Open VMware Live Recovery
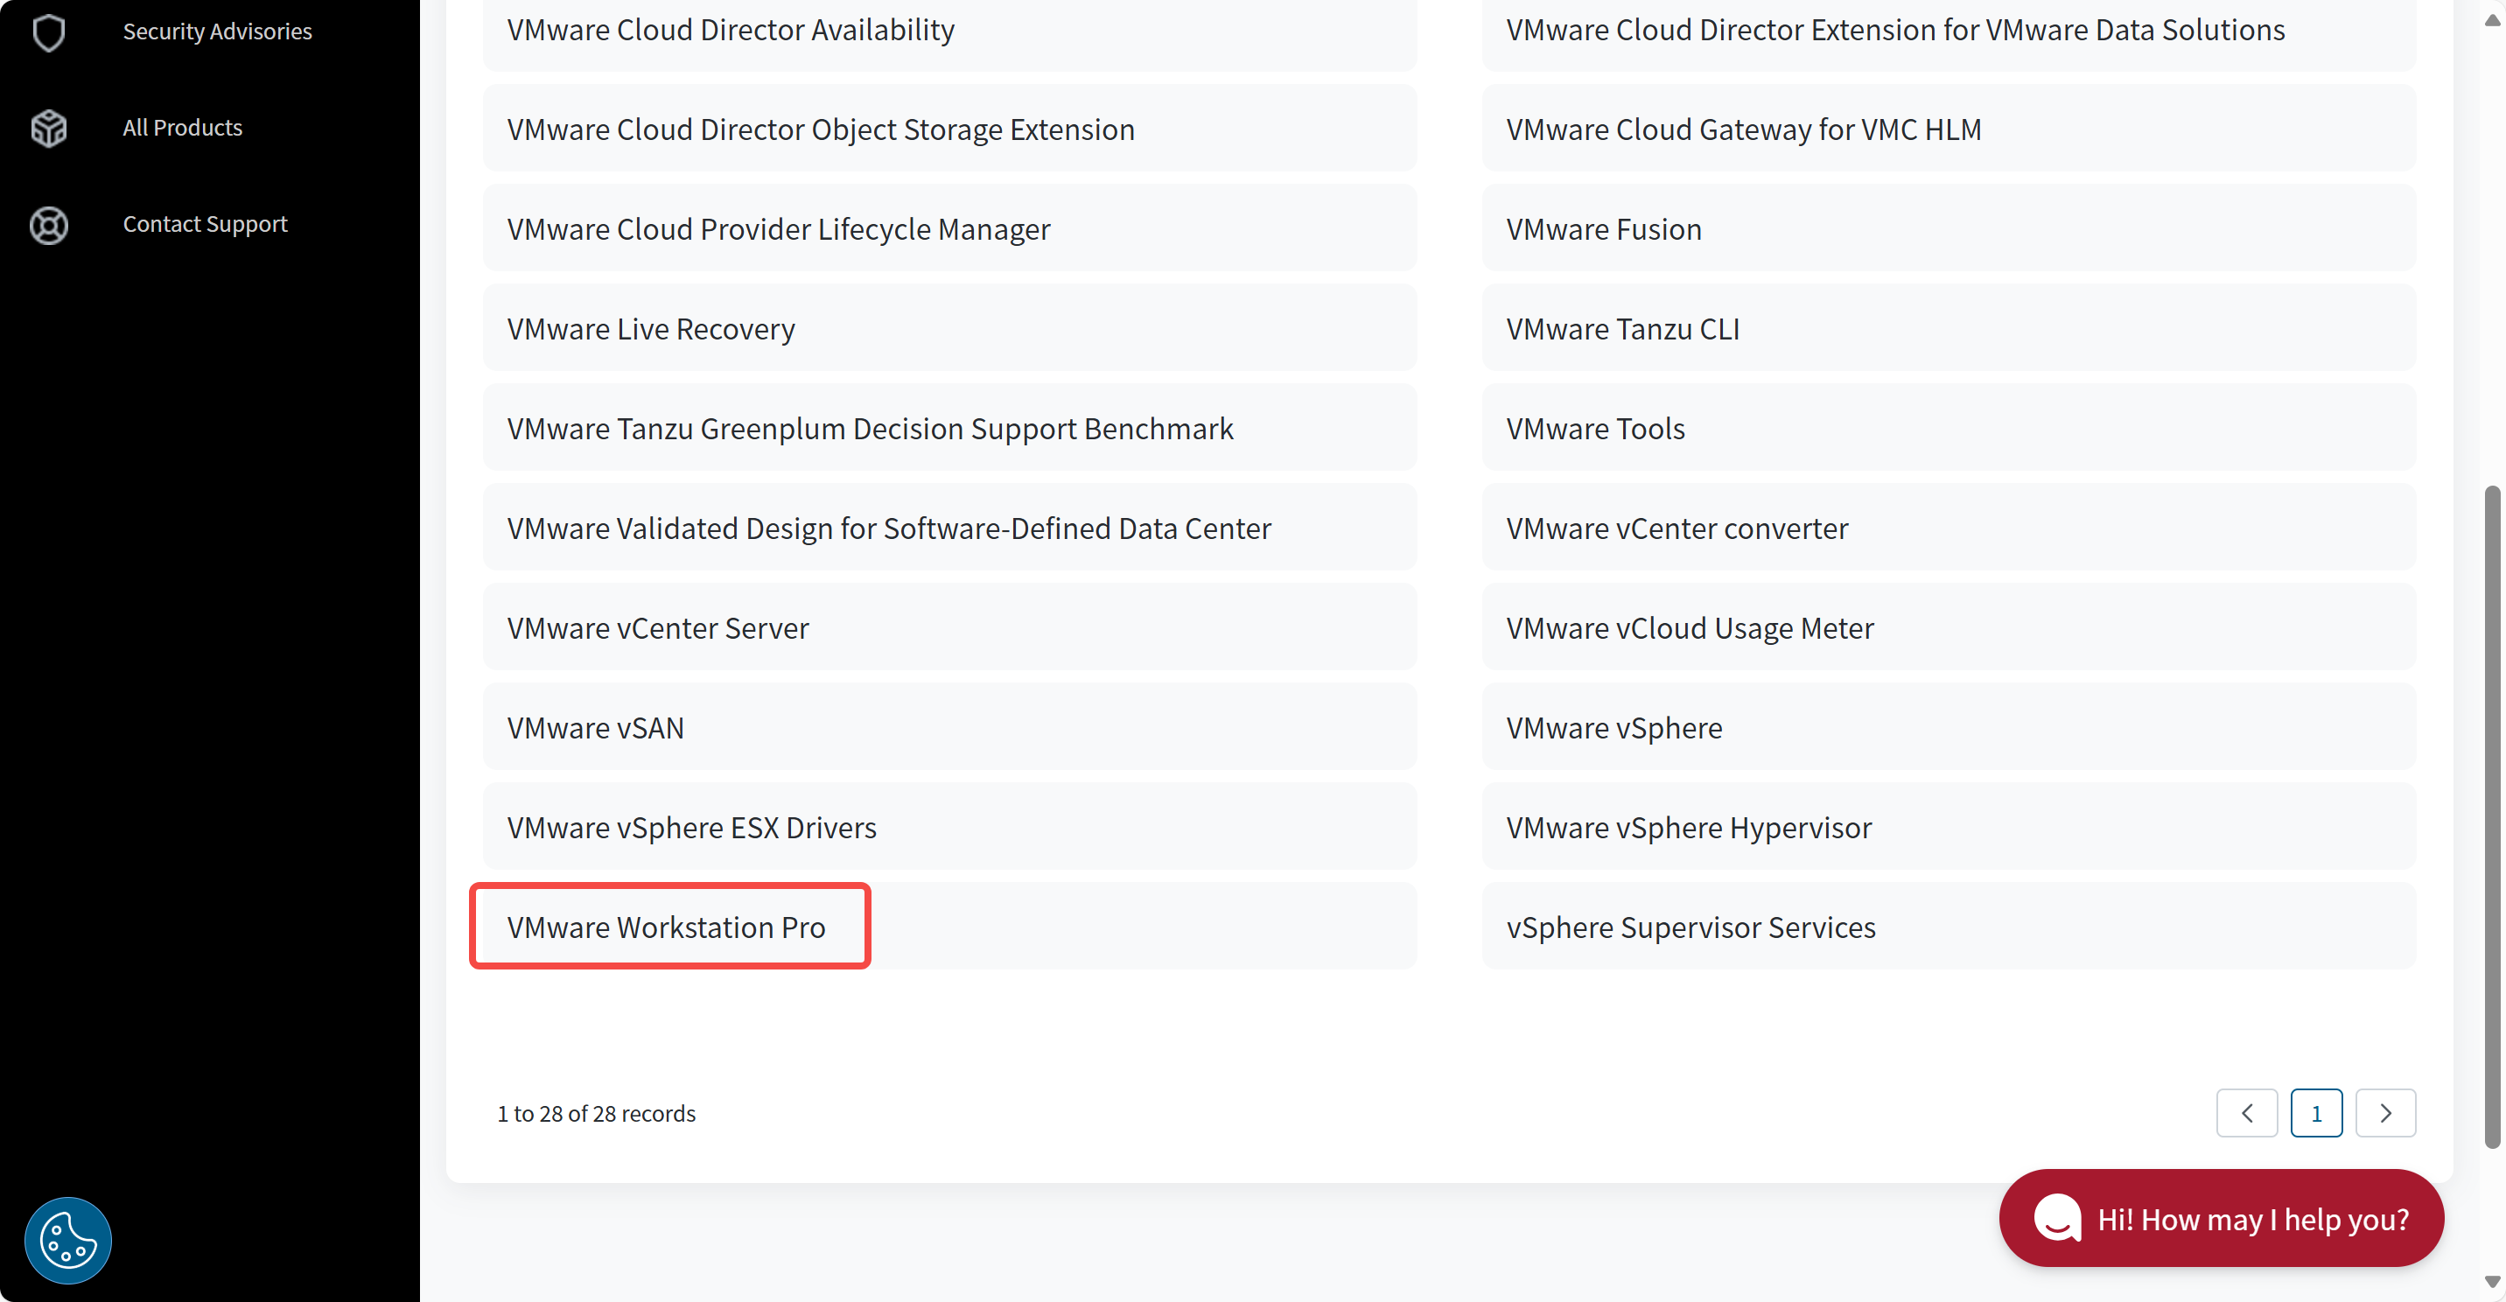2506x1302 pixels. pyautogui.click(x=949, y=328)
